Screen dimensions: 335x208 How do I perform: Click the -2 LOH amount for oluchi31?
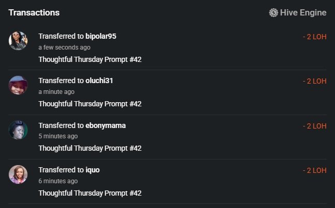tap(315, 82)
